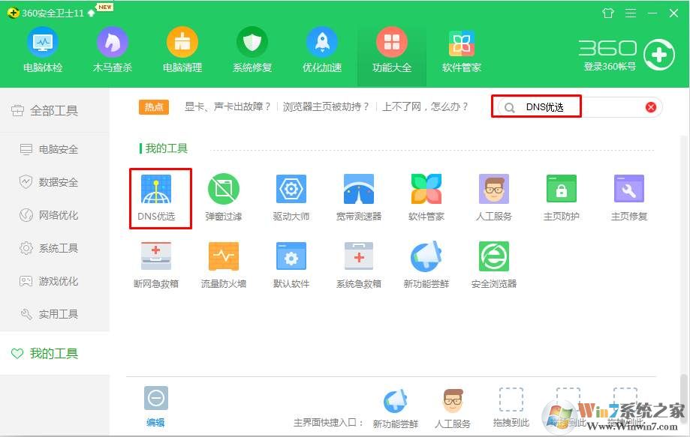
Task: Launch the 流量防火墙 tool
Action: tap(224, 265)
